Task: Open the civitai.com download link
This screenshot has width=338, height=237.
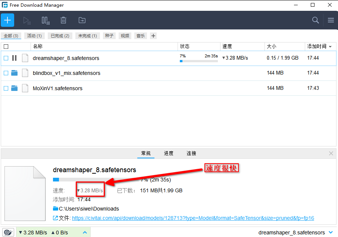Action: pyautogui.click(x=193, y=218)
